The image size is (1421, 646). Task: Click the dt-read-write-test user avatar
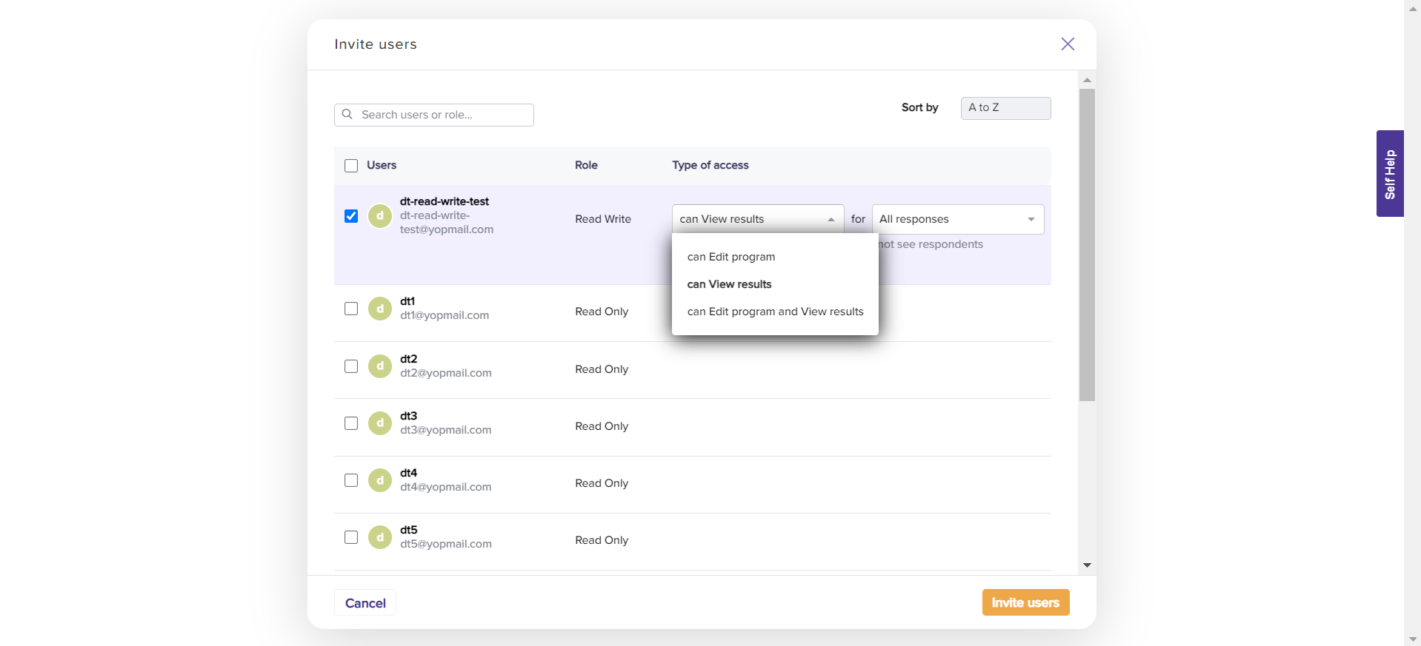tap(380, 216)
